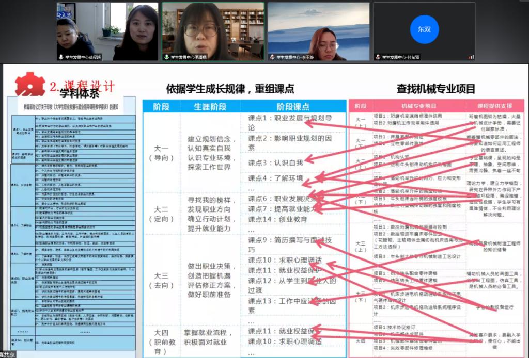Click the 屏幕共享 screen-sharing indicator
The height and width of the screenshot is (358, 529).
(x=8, y=354)
